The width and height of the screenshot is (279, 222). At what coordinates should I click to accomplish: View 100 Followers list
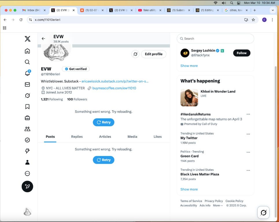click(x=77, y=99)
